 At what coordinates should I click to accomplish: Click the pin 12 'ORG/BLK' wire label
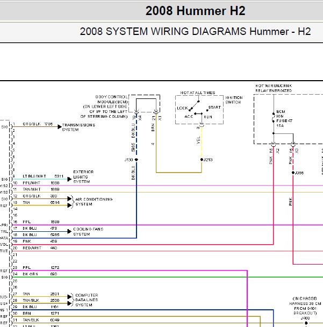click(x=32, y=196)
